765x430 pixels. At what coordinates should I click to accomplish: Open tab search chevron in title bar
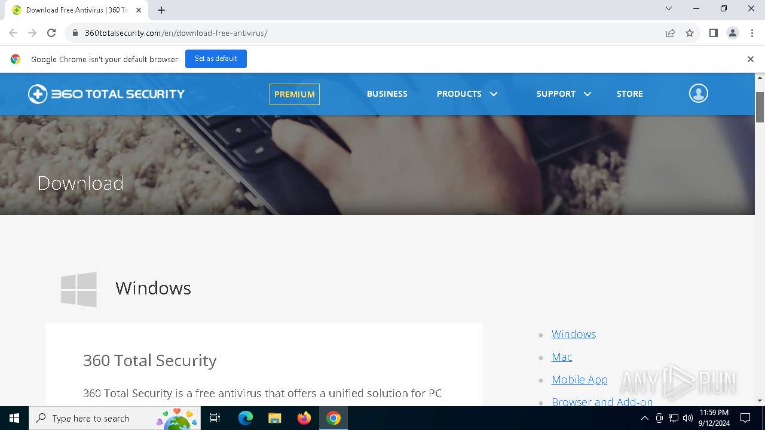(669, 8)
